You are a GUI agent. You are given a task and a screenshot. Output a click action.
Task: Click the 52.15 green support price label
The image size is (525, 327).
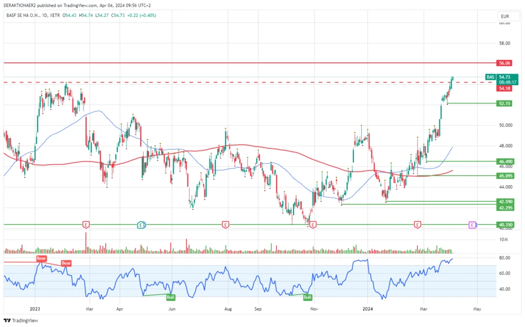[x=503, y=104]
